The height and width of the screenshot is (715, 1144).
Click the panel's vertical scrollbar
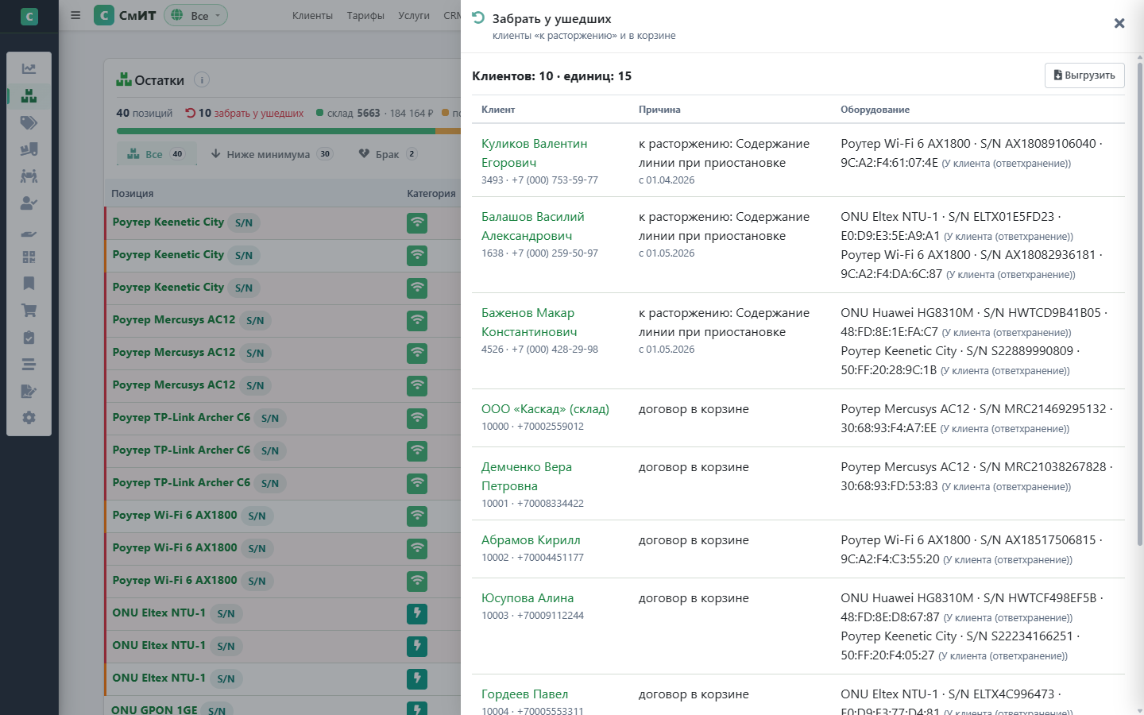click(x=1140, y=302)
